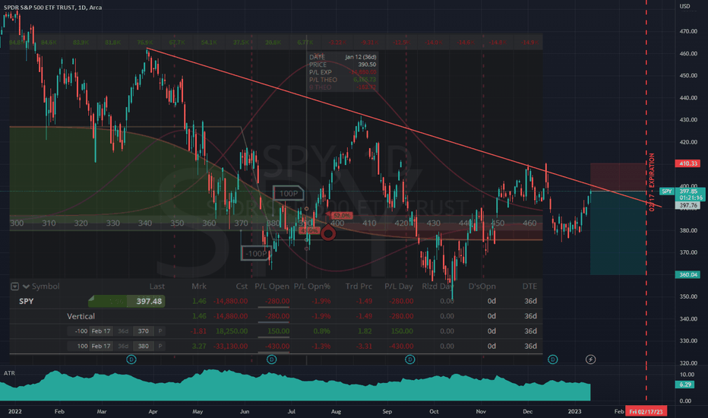
Task: Click the 410 strike on payoff axis
Action: click(x=369, y=223)
